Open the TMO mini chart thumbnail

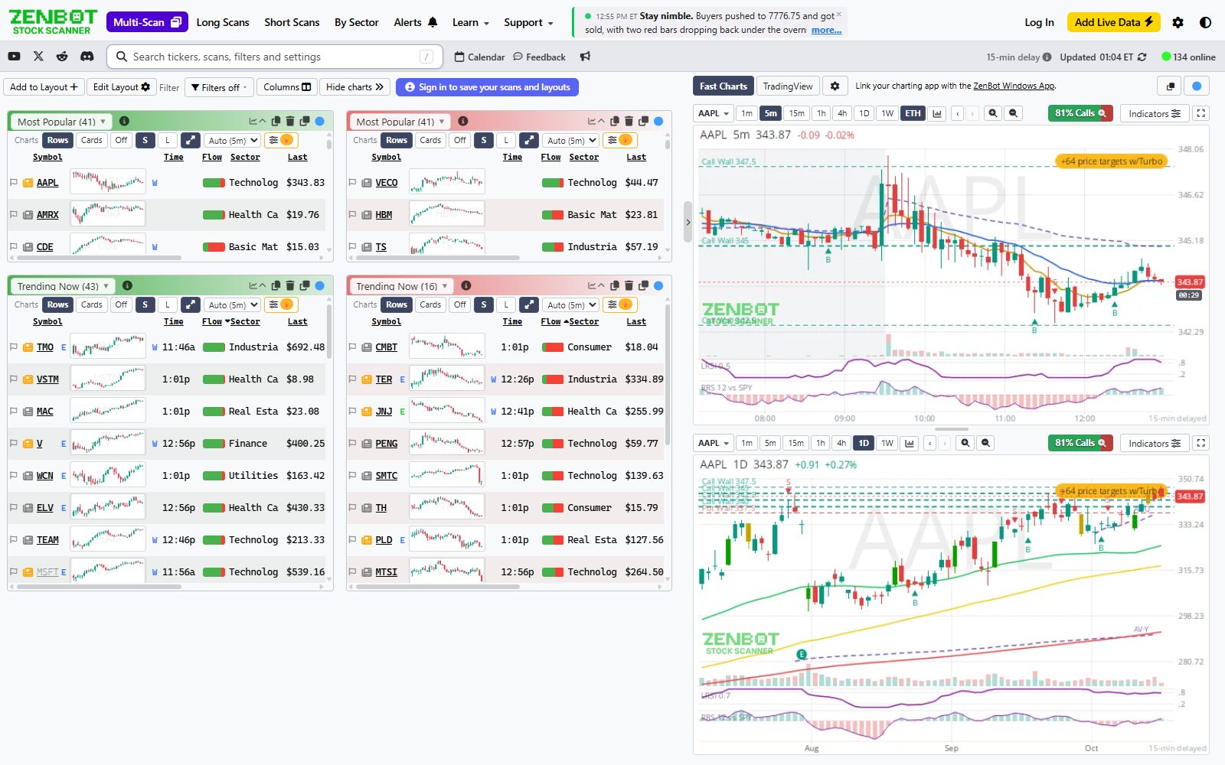click(108, 347)
